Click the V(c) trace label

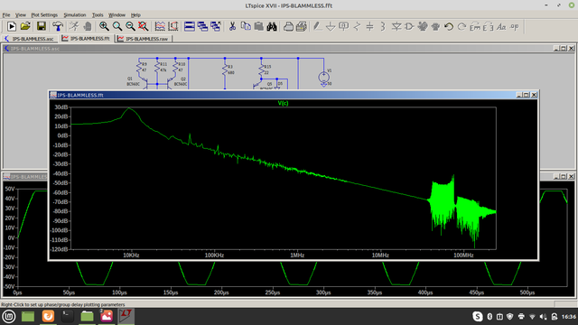click(x=283, y=103)
